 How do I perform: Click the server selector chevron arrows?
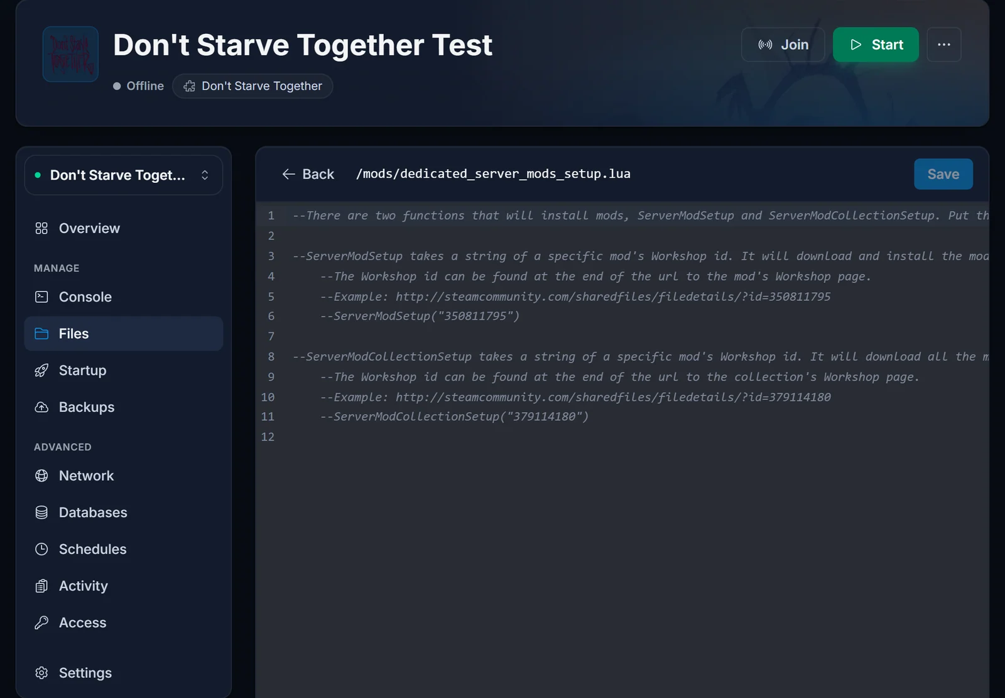205,175
